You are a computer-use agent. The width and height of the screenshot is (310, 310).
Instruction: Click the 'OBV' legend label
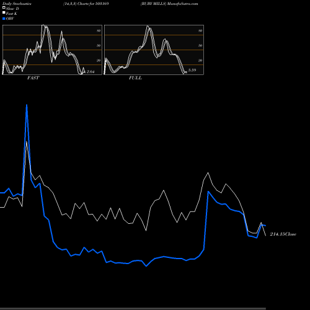[x=10, y=19]
